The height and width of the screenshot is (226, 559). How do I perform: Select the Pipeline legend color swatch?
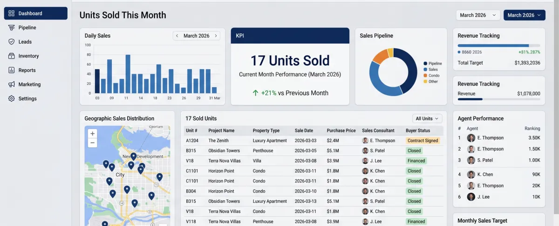coord(425,64)
